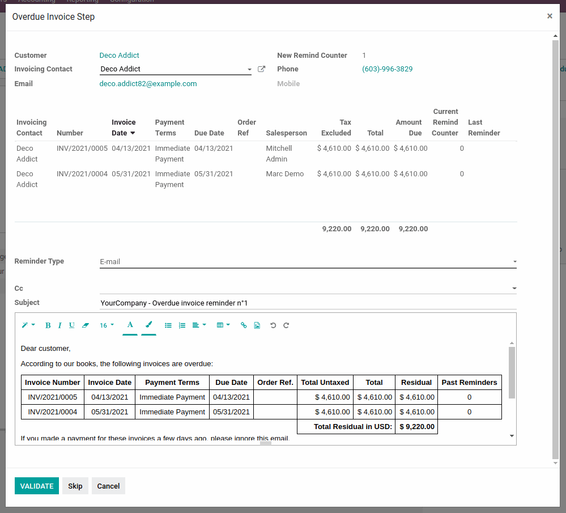Click the VALIDATE button

pyautogui.click(x=37, y=486)
